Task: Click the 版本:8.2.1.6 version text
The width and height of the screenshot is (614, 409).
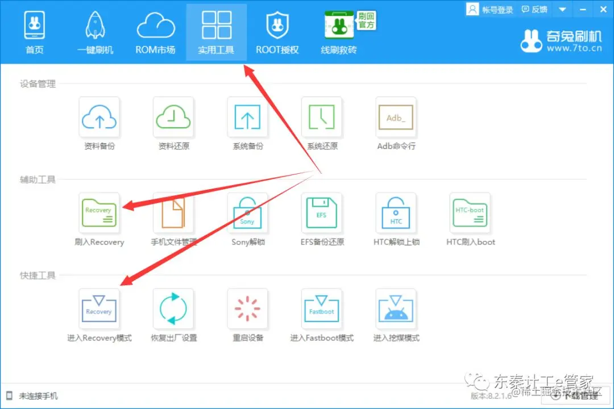Action: click(x=491, y=396)
